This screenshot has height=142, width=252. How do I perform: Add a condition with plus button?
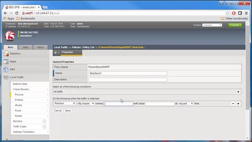[238, 92]
